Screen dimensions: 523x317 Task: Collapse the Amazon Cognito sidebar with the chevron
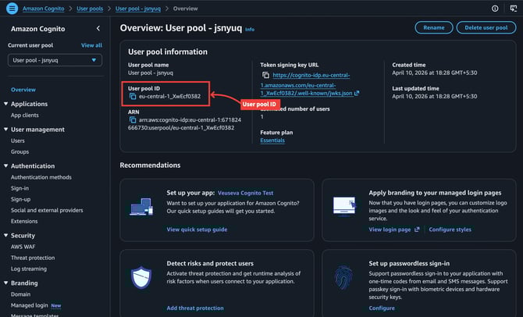98,28
